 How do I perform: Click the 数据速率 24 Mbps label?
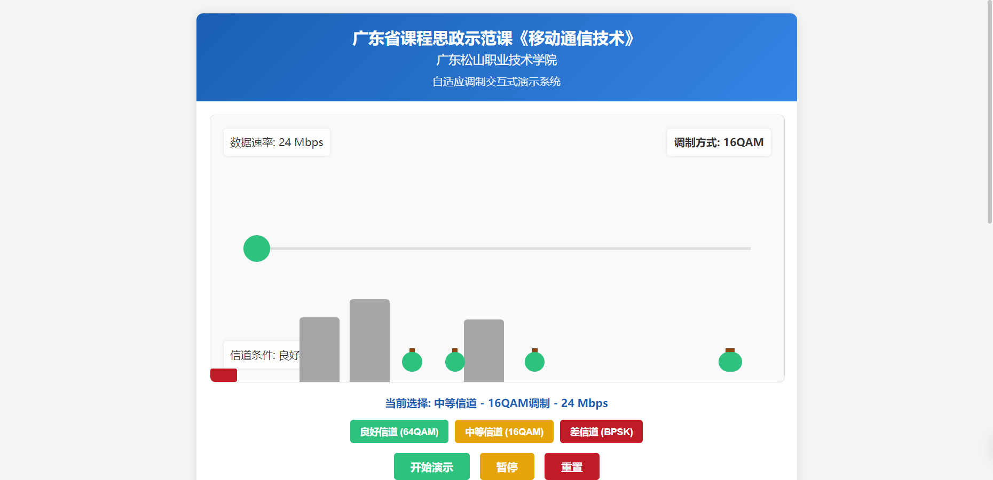[277, 142]
